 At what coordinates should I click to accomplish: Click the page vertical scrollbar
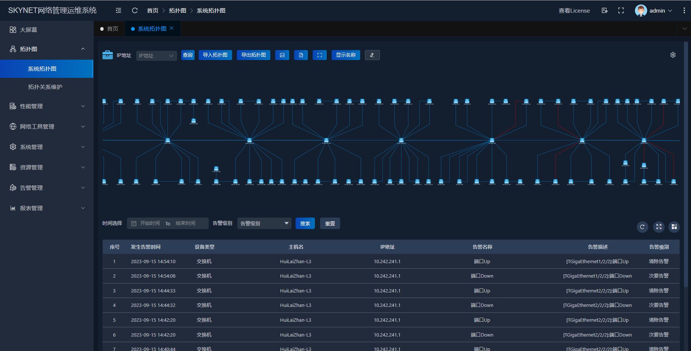[686, 165]
